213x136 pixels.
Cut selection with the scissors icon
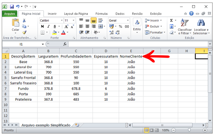(x=24, y=20)
